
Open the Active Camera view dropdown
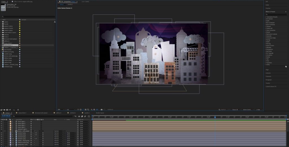(x=248, y=110)
